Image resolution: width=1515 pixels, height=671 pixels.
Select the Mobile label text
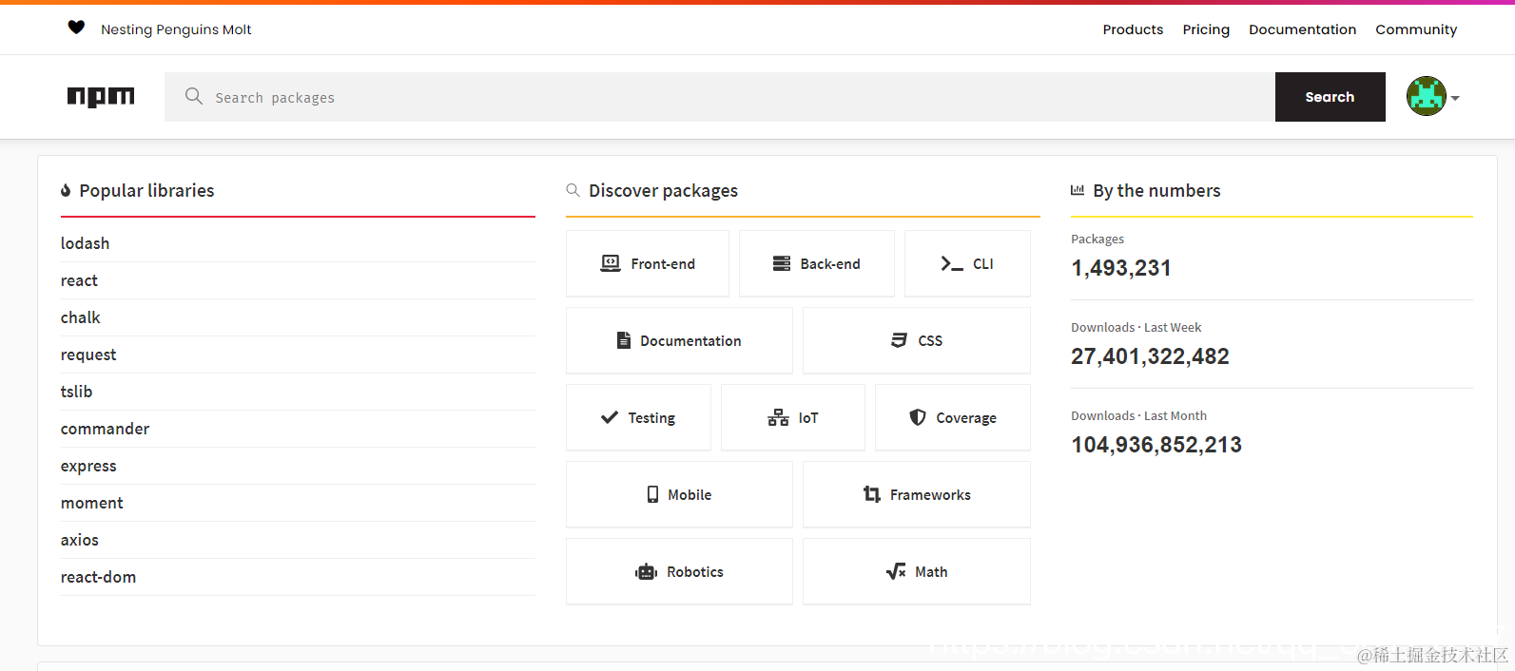tap(690, 495)
